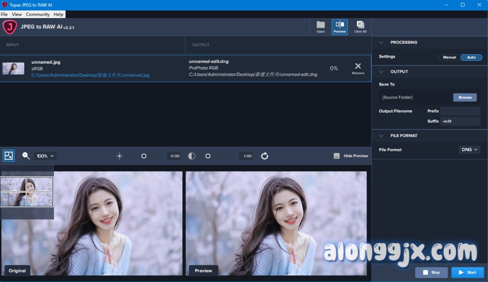This screenshot has width=488, height=282.
Task: Toggle the split Preview icon in toolbar
Action: [340, 26]
